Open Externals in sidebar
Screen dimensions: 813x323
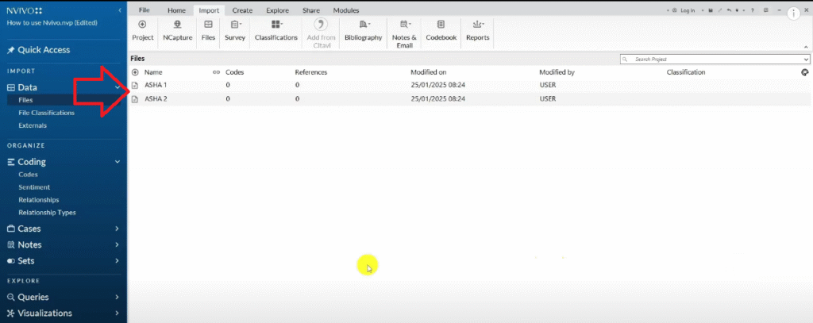pyautogui.click(x=32, y=125)
